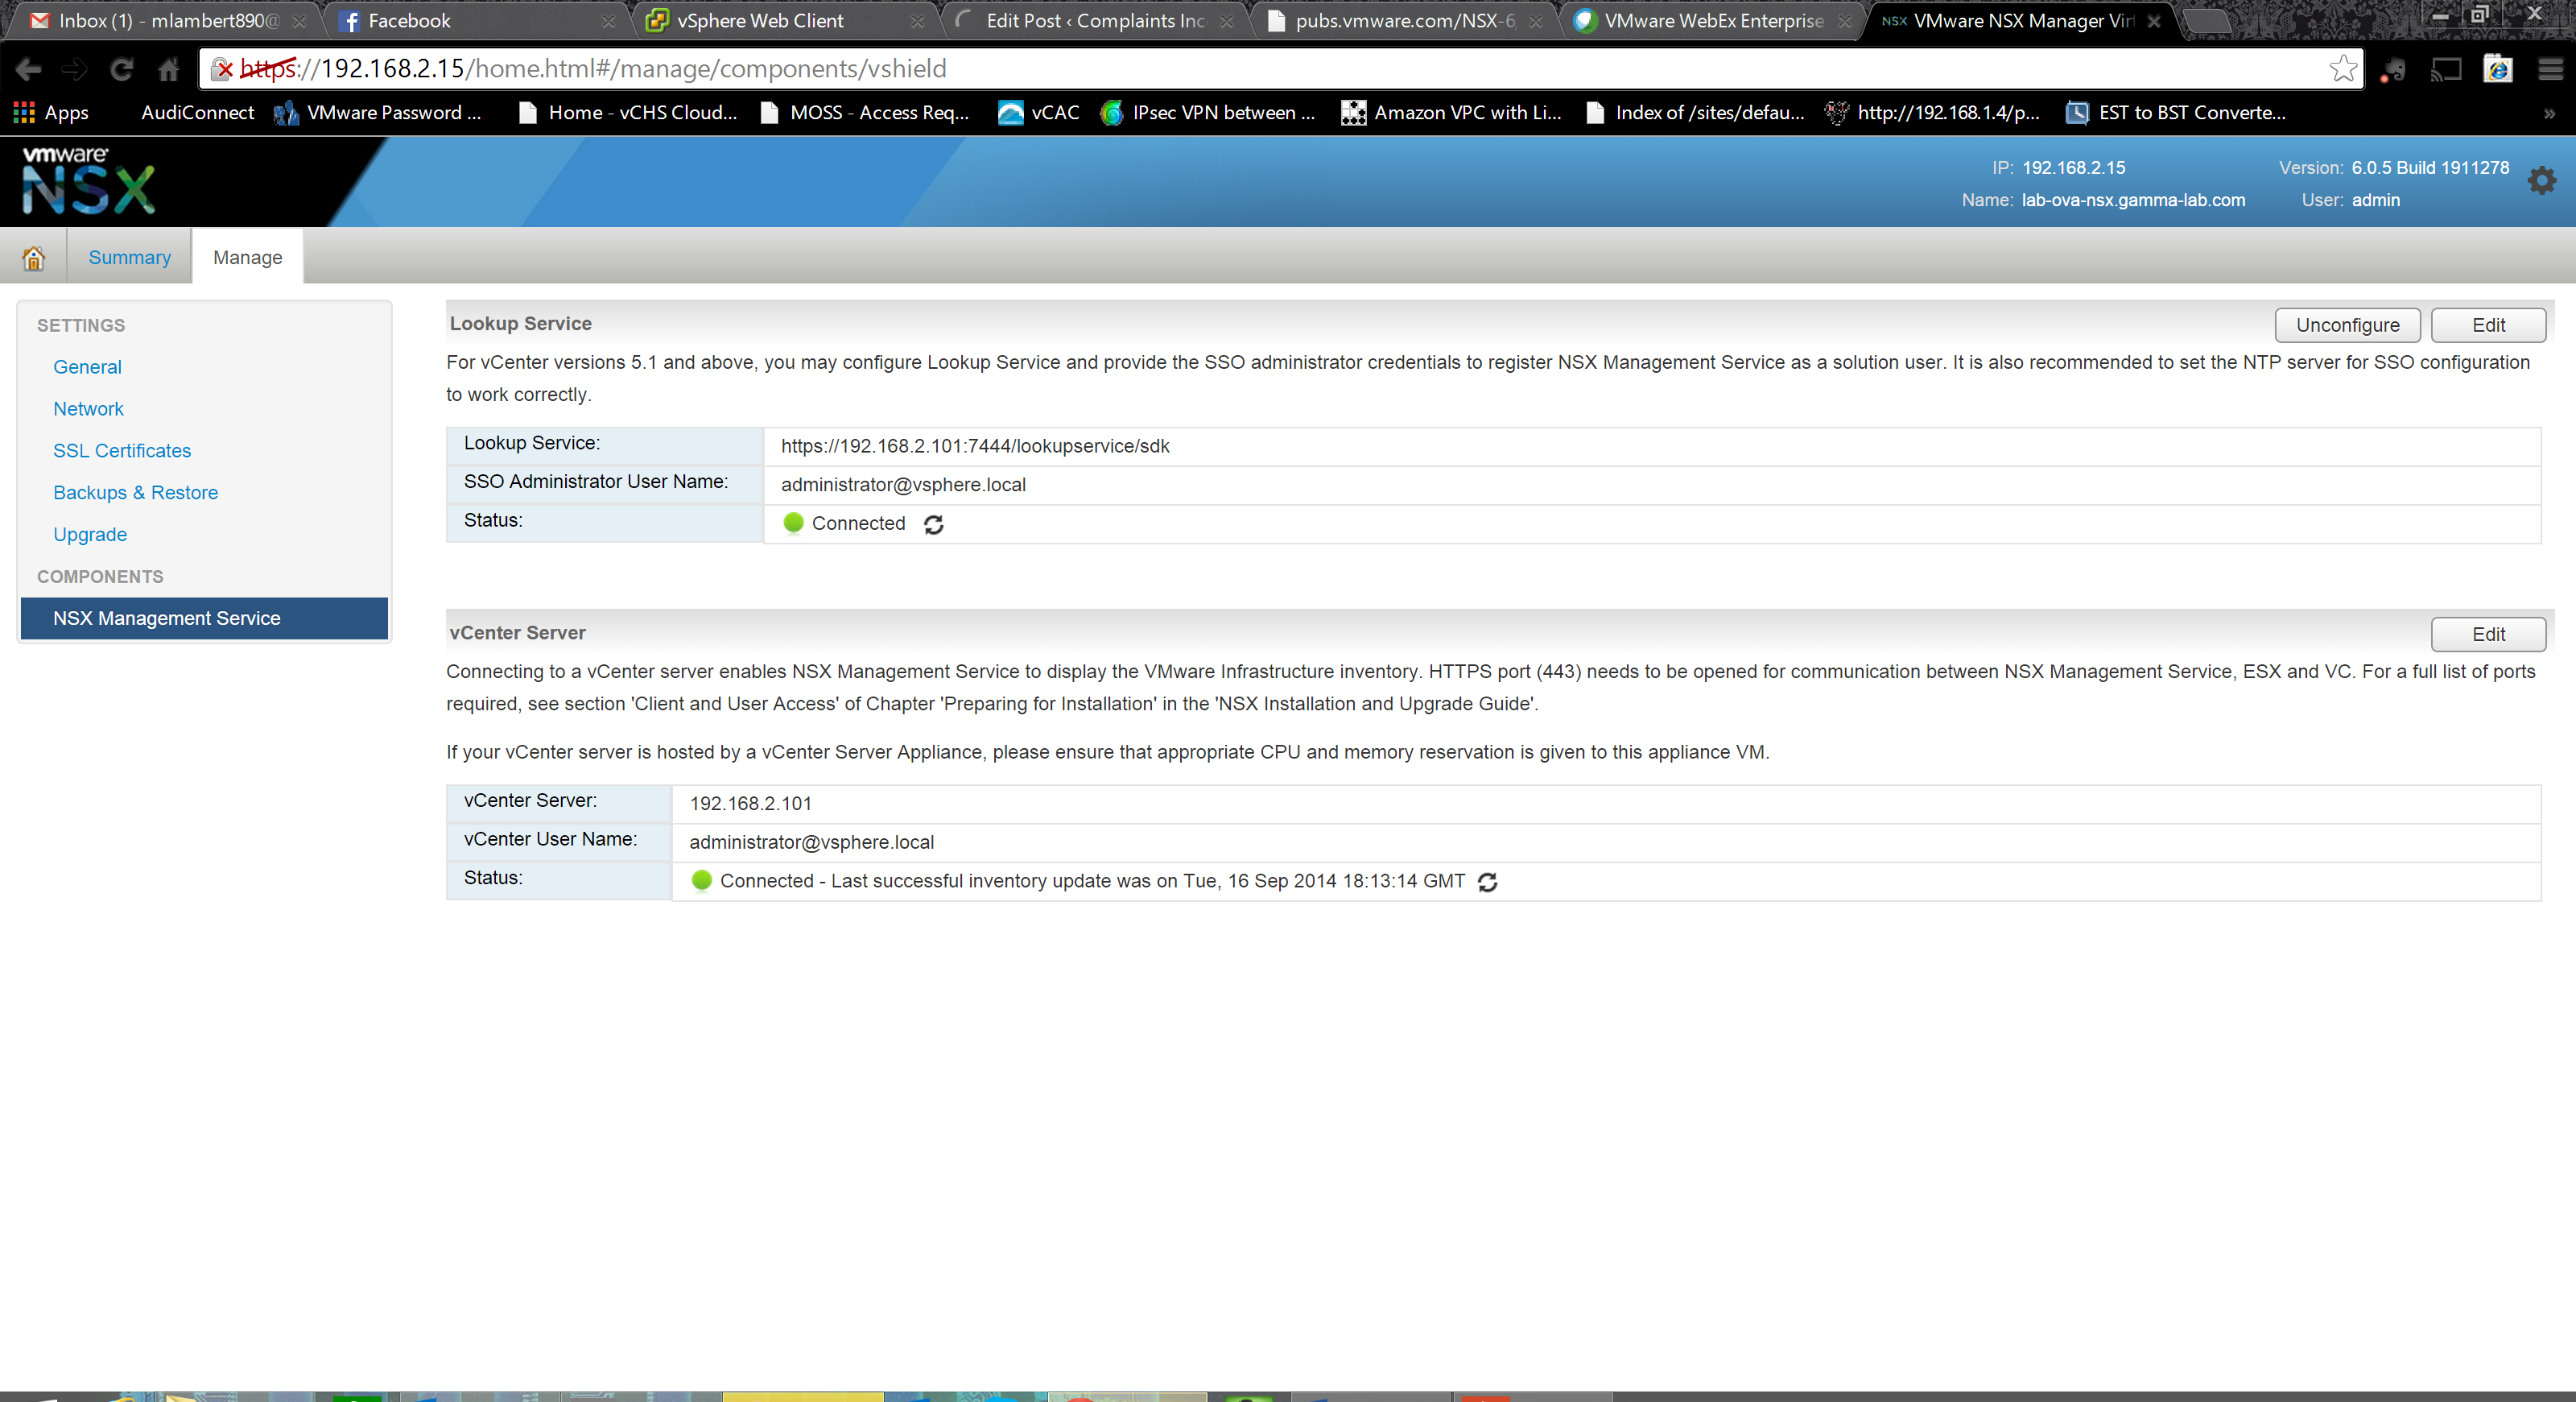The height and width of the screenshot is (1402, 2576).
Task: Click the browser home icon
Action: 169,69
